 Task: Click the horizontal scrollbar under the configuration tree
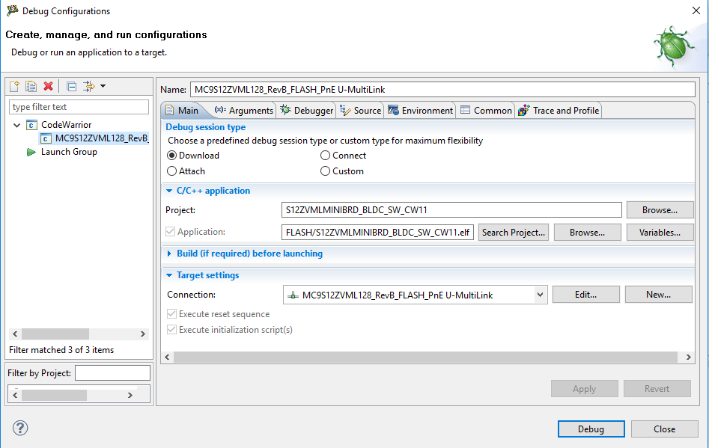67,334
